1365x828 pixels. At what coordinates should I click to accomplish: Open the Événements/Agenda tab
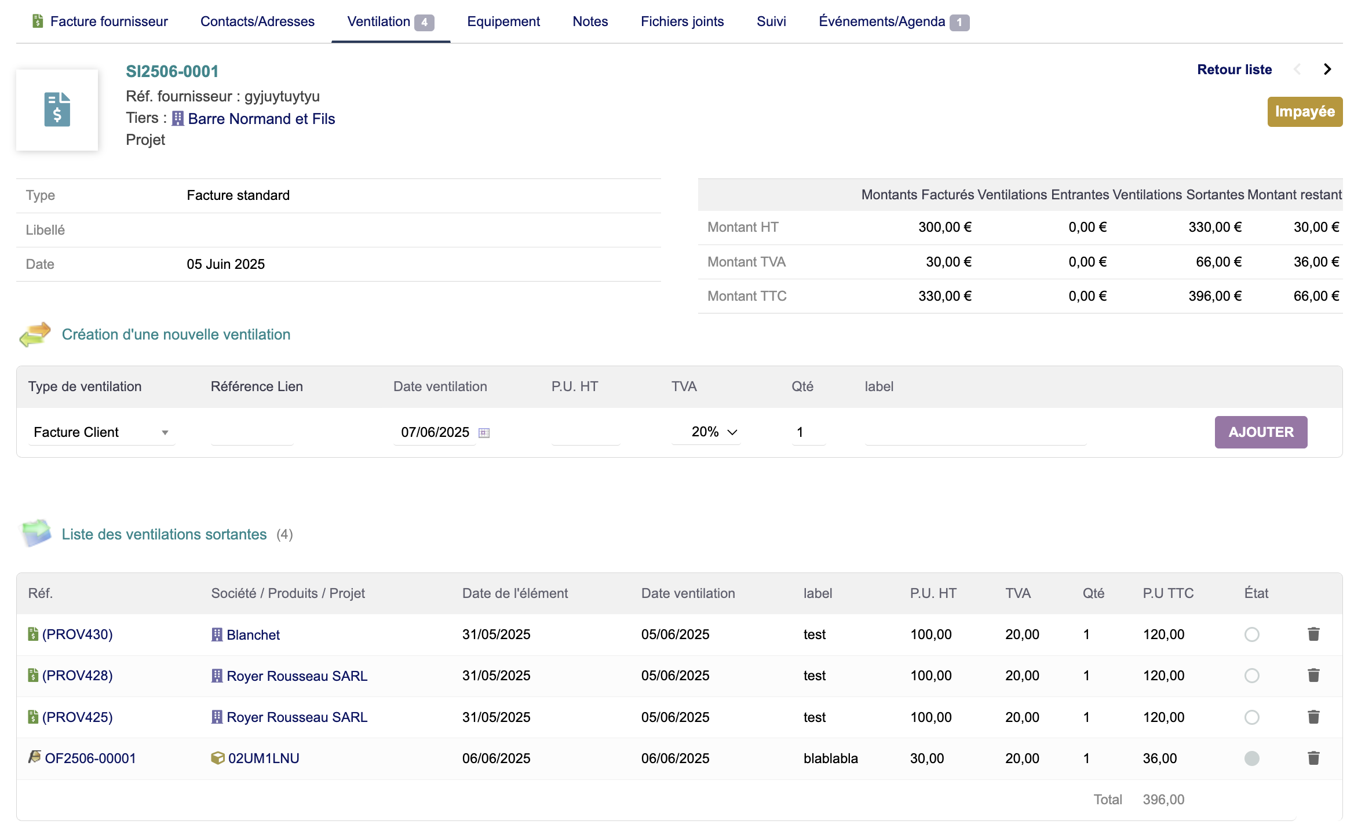tap(881, 21)
